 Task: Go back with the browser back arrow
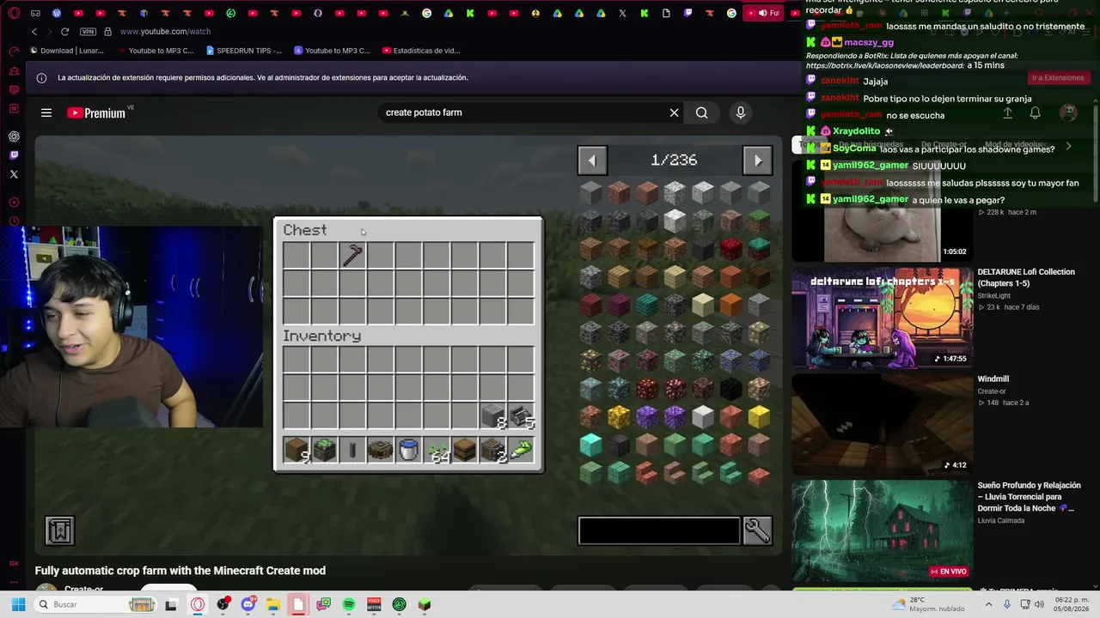[34, 32]
